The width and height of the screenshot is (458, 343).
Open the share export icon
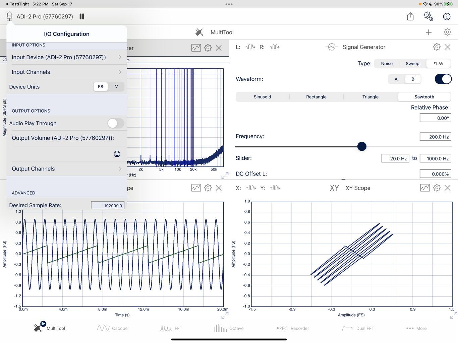click(410, 16)
